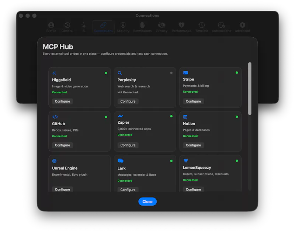
Task: Click the Unreal Engine cube icon
Action: 54,161
